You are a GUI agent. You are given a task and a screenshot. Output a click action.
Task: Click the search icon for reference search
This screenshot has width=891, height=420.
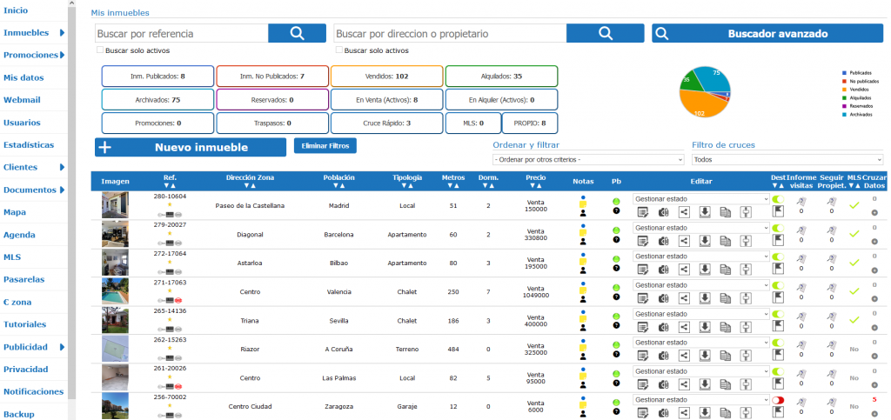[296, 33]
